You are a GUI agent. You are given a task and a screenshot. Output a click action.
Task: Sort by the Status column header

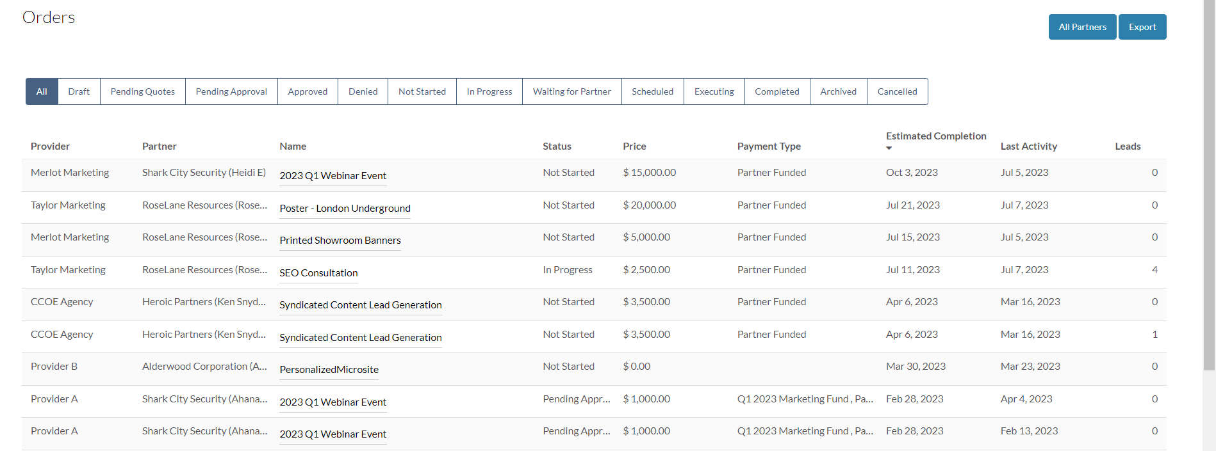[557, 146]
